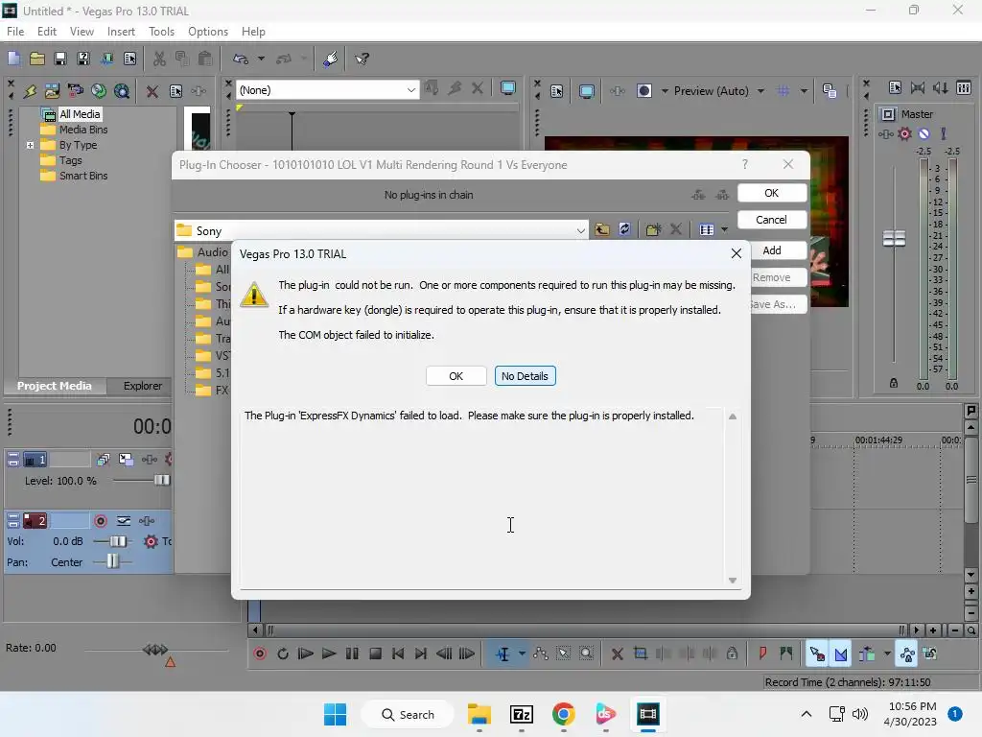
Task: Switch to the Explorer tab
Action: coord(142,386)
